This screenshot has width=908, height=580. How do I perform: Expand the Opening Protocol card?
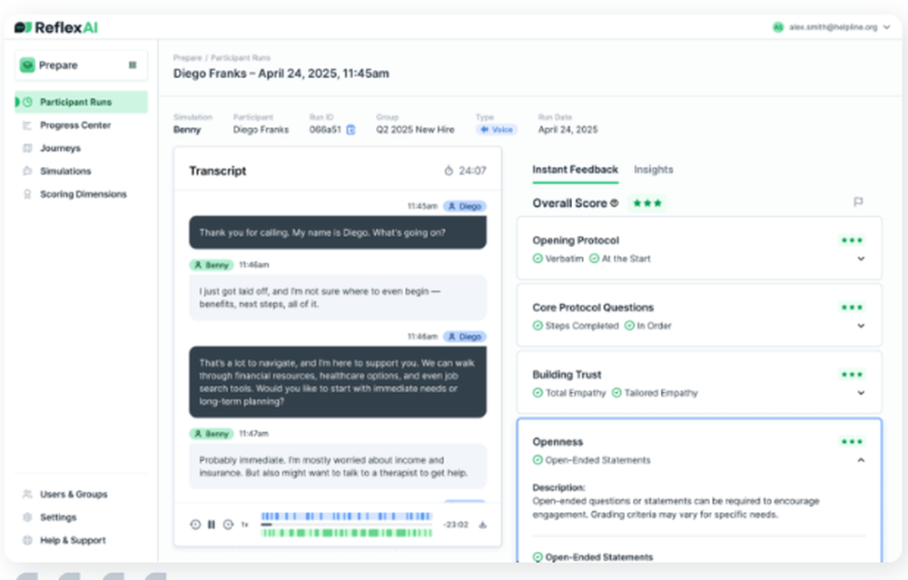(861, 259)
